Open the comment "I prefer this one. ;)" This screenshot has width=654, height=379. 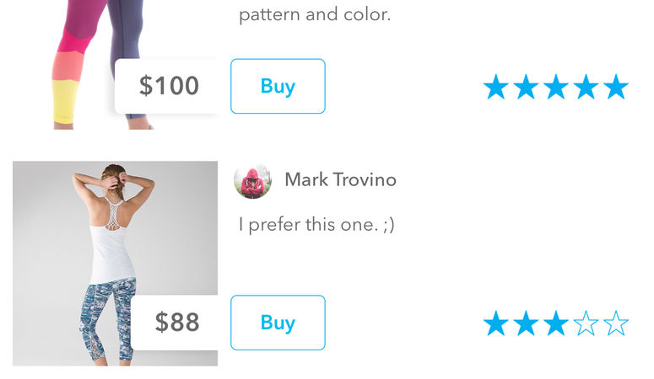(x=316, y=225)
